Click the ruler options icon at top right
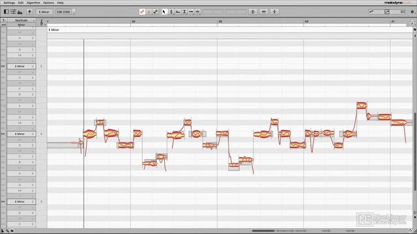Screen dimensions: 417x234 [x=412, y=23]
